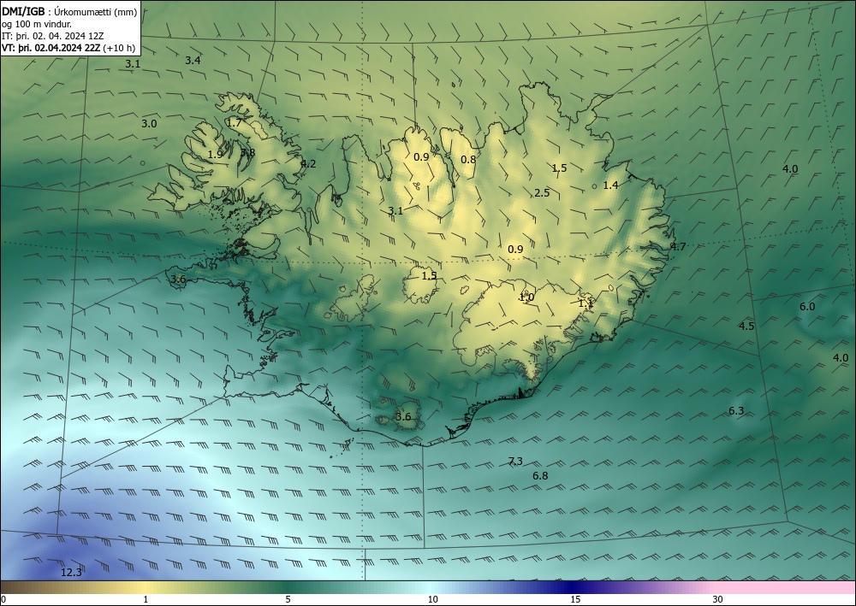Viewport: 856px width, 606px height.
Task: Click the 7.3 value south of Iceland
Action: (515, 461)
